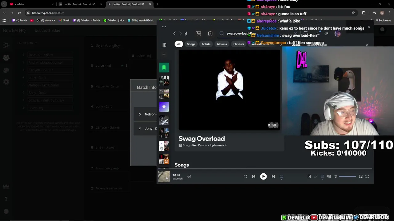This screenshot has width=394, height=221.
Task: Open the Spotify profile avatar menu
Action: pyautogui.click(x=337, y=33)
